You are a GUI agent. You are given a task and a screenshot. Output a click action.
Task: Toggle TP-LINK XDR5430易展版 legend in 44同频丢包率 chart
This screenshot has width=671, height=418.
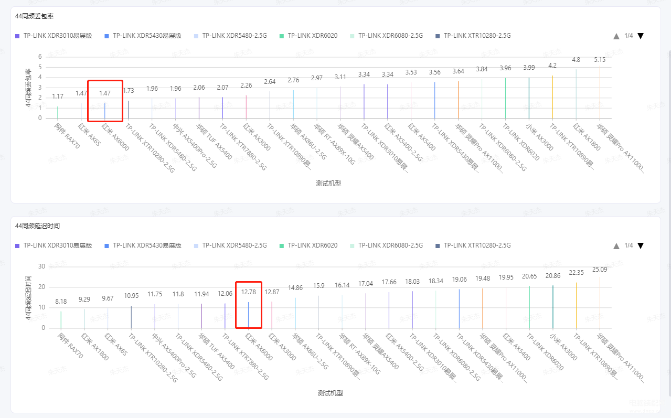click(x=143, y=36)
